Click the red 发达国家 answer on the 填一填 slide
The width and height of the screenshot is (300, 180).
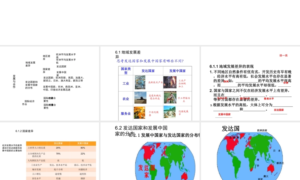(x=279, y=110)
